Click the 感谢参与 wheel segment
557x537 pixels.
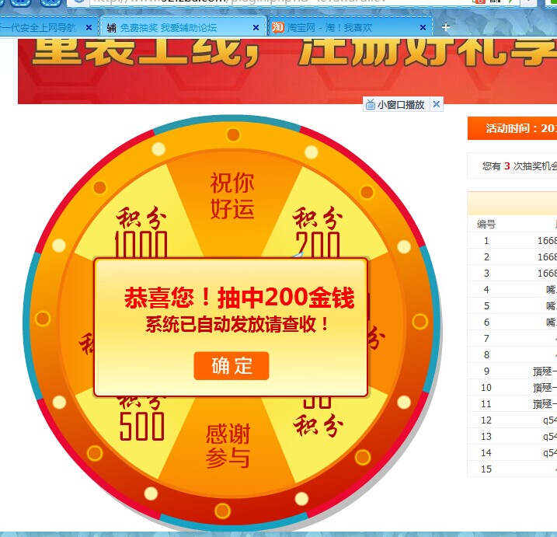[228, 445]
